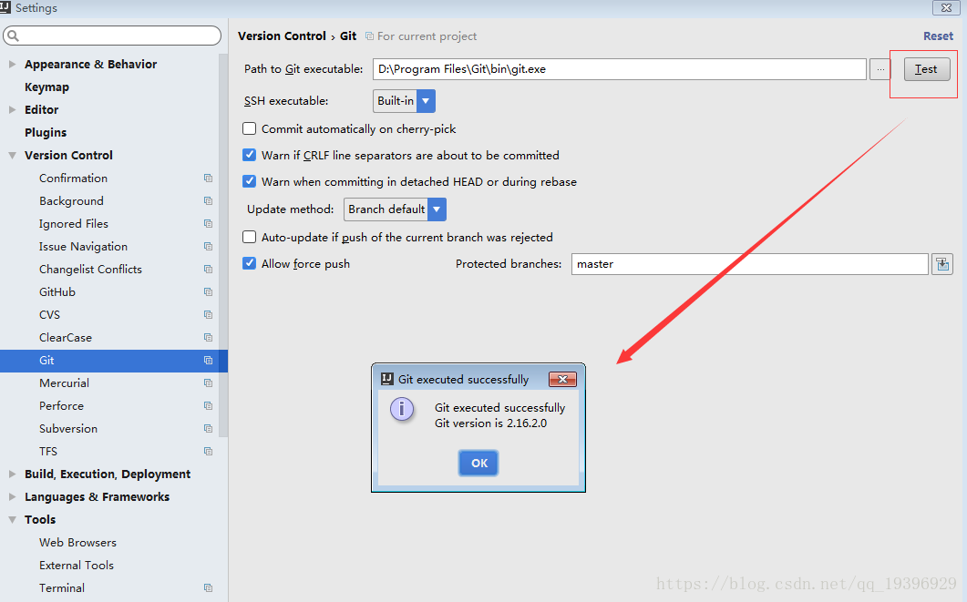Viewport: 967px width, 602px height.
Task: Click the project-level icon beside Changelist Conflicts
Action: click(x=208, y=270)
